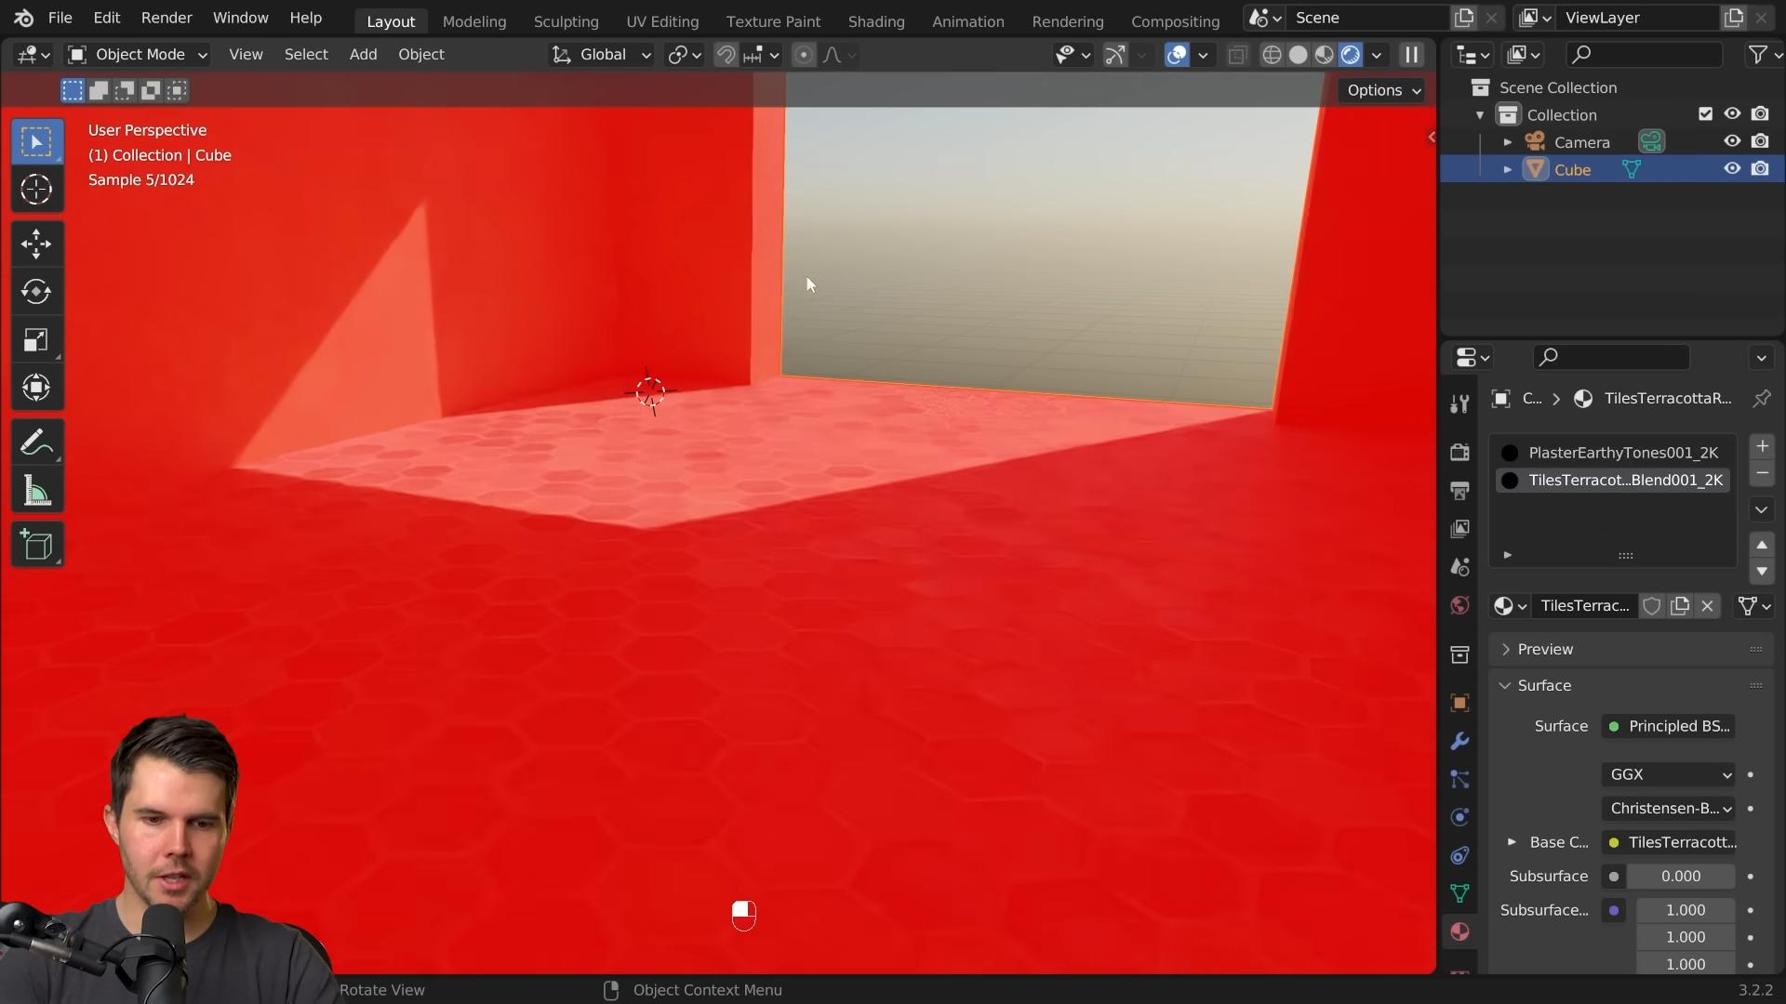The height and width of the screenshot is (1004, 1786).
Task: Disable Camera in renders
Action: click(x=1760, y=141)
